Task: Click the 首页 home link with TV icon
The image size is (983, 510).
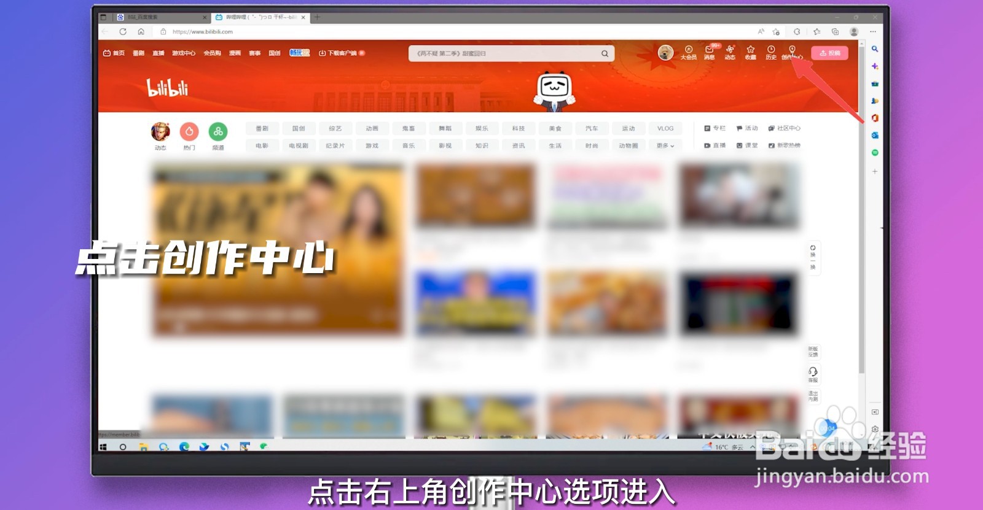Action: pos(114,53)
